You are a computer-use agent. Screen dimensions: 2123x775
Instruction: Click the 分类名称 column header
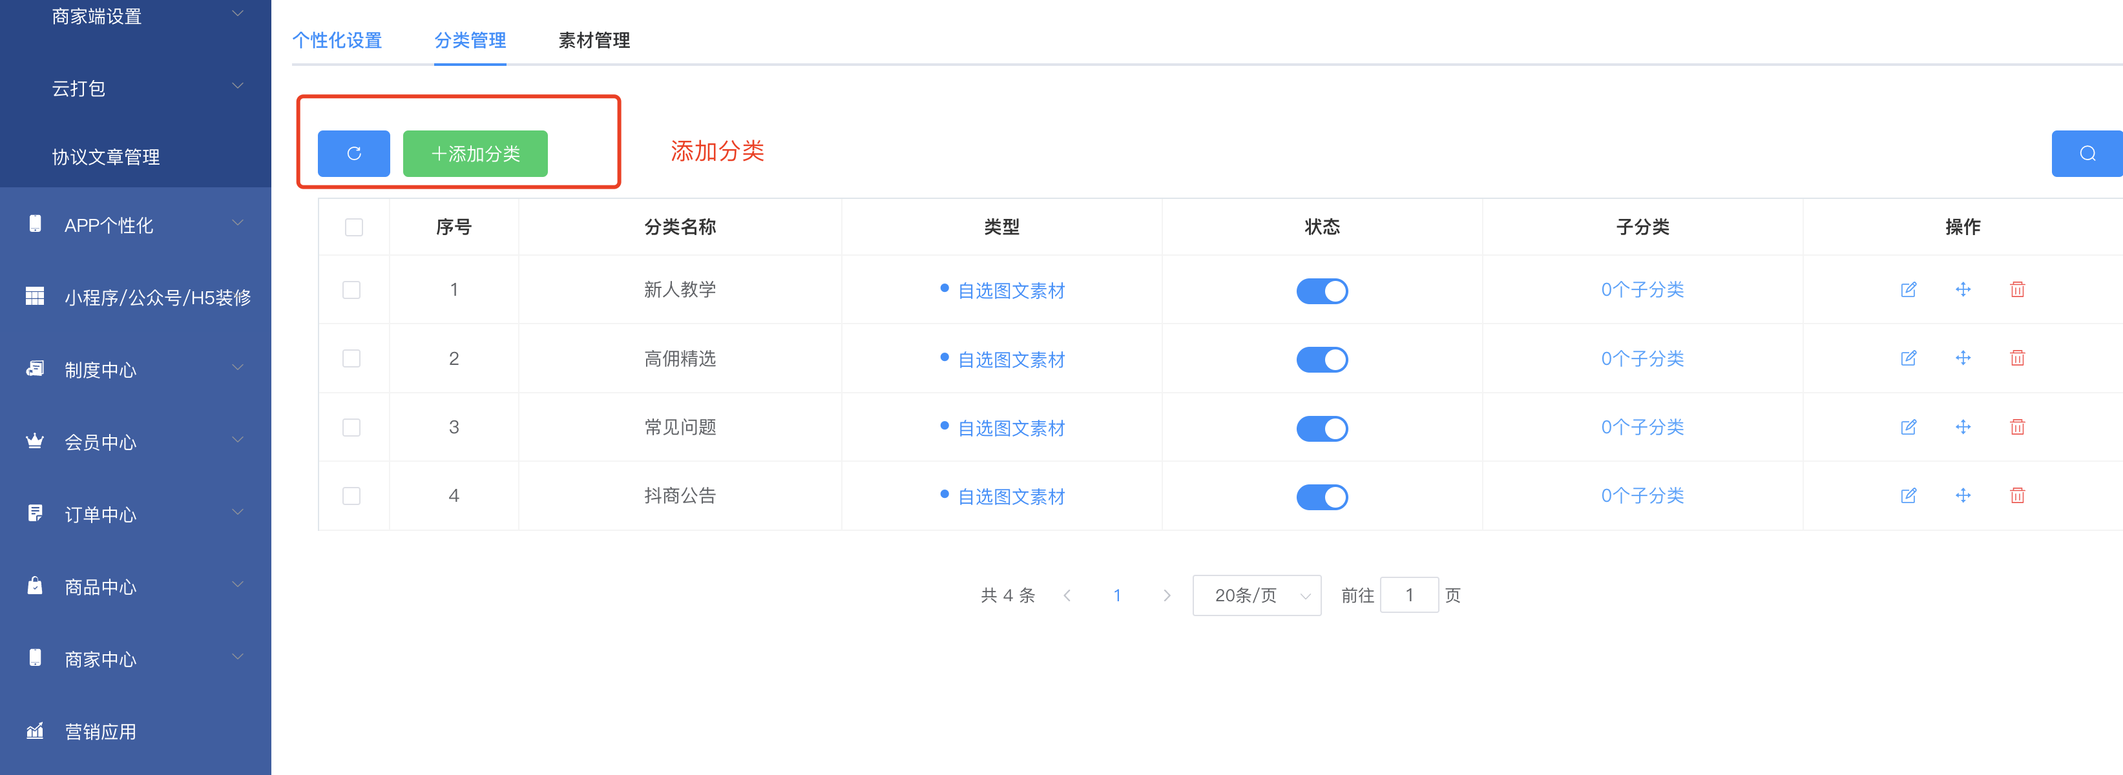click(680, 227)
